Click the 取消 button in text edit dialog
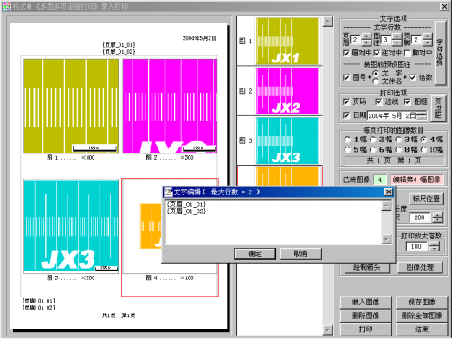 coord(300,254)
